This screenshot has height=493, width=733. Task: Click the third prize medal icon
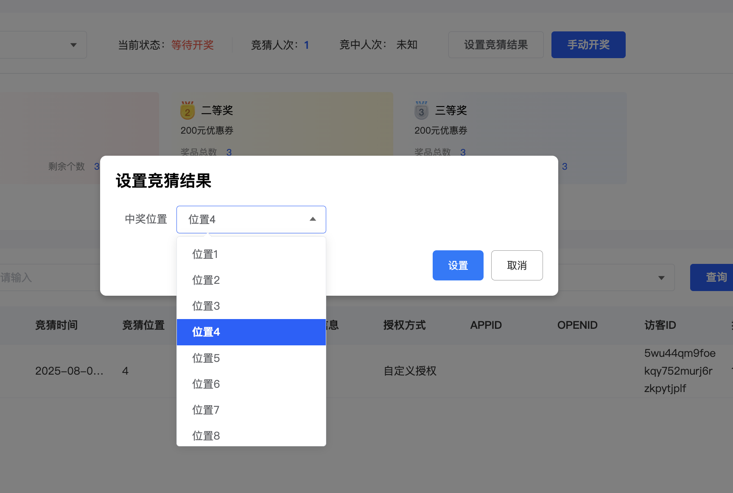tap(421, 111)
